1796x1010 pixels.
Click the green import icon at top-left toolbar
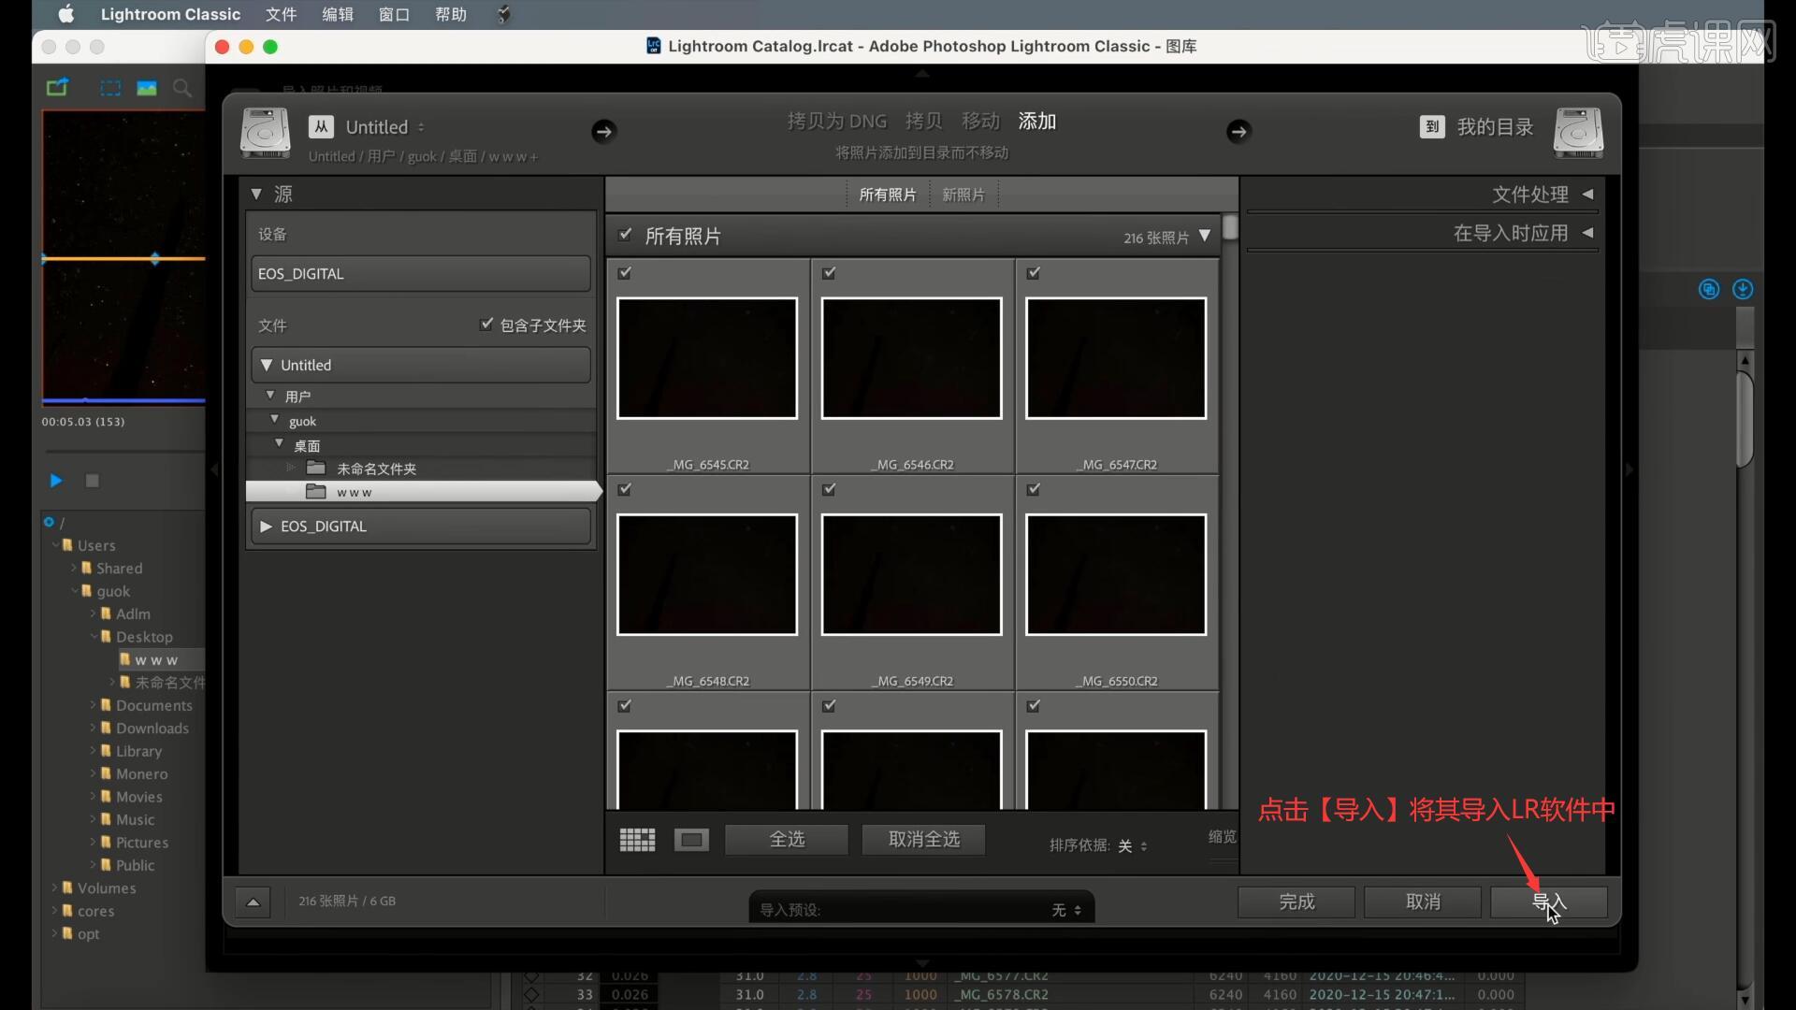point(57,86)
